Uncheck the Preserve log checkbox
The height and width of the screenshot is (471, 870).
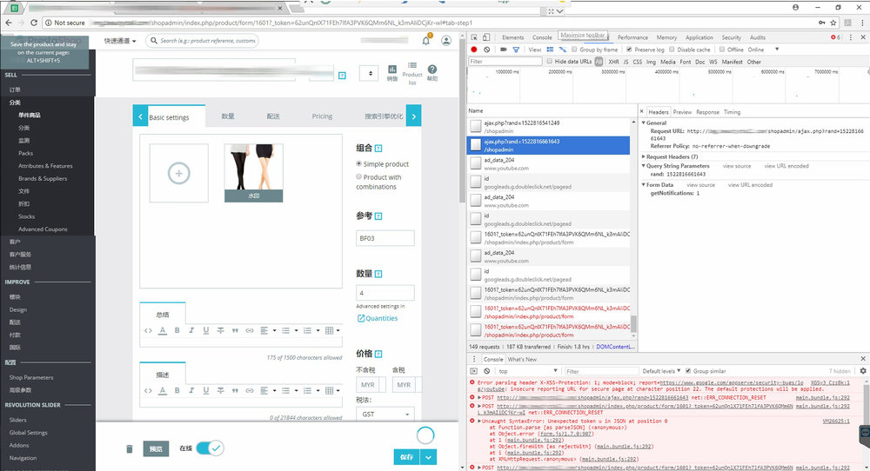point(629,50)
